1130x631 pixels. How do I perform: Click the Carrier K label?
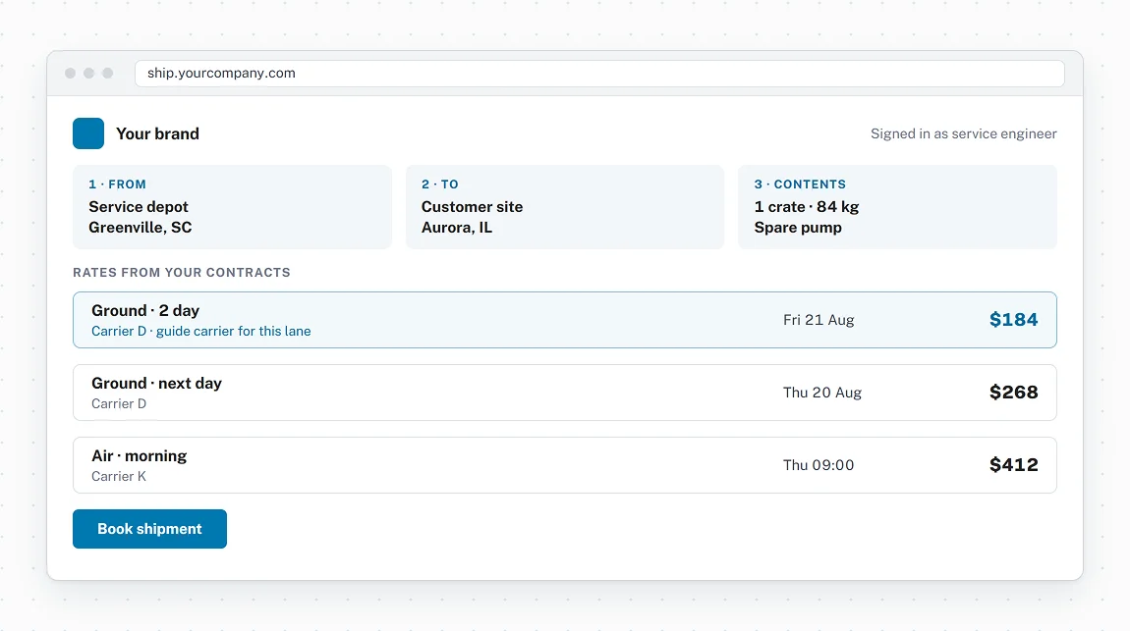[119, 476]
